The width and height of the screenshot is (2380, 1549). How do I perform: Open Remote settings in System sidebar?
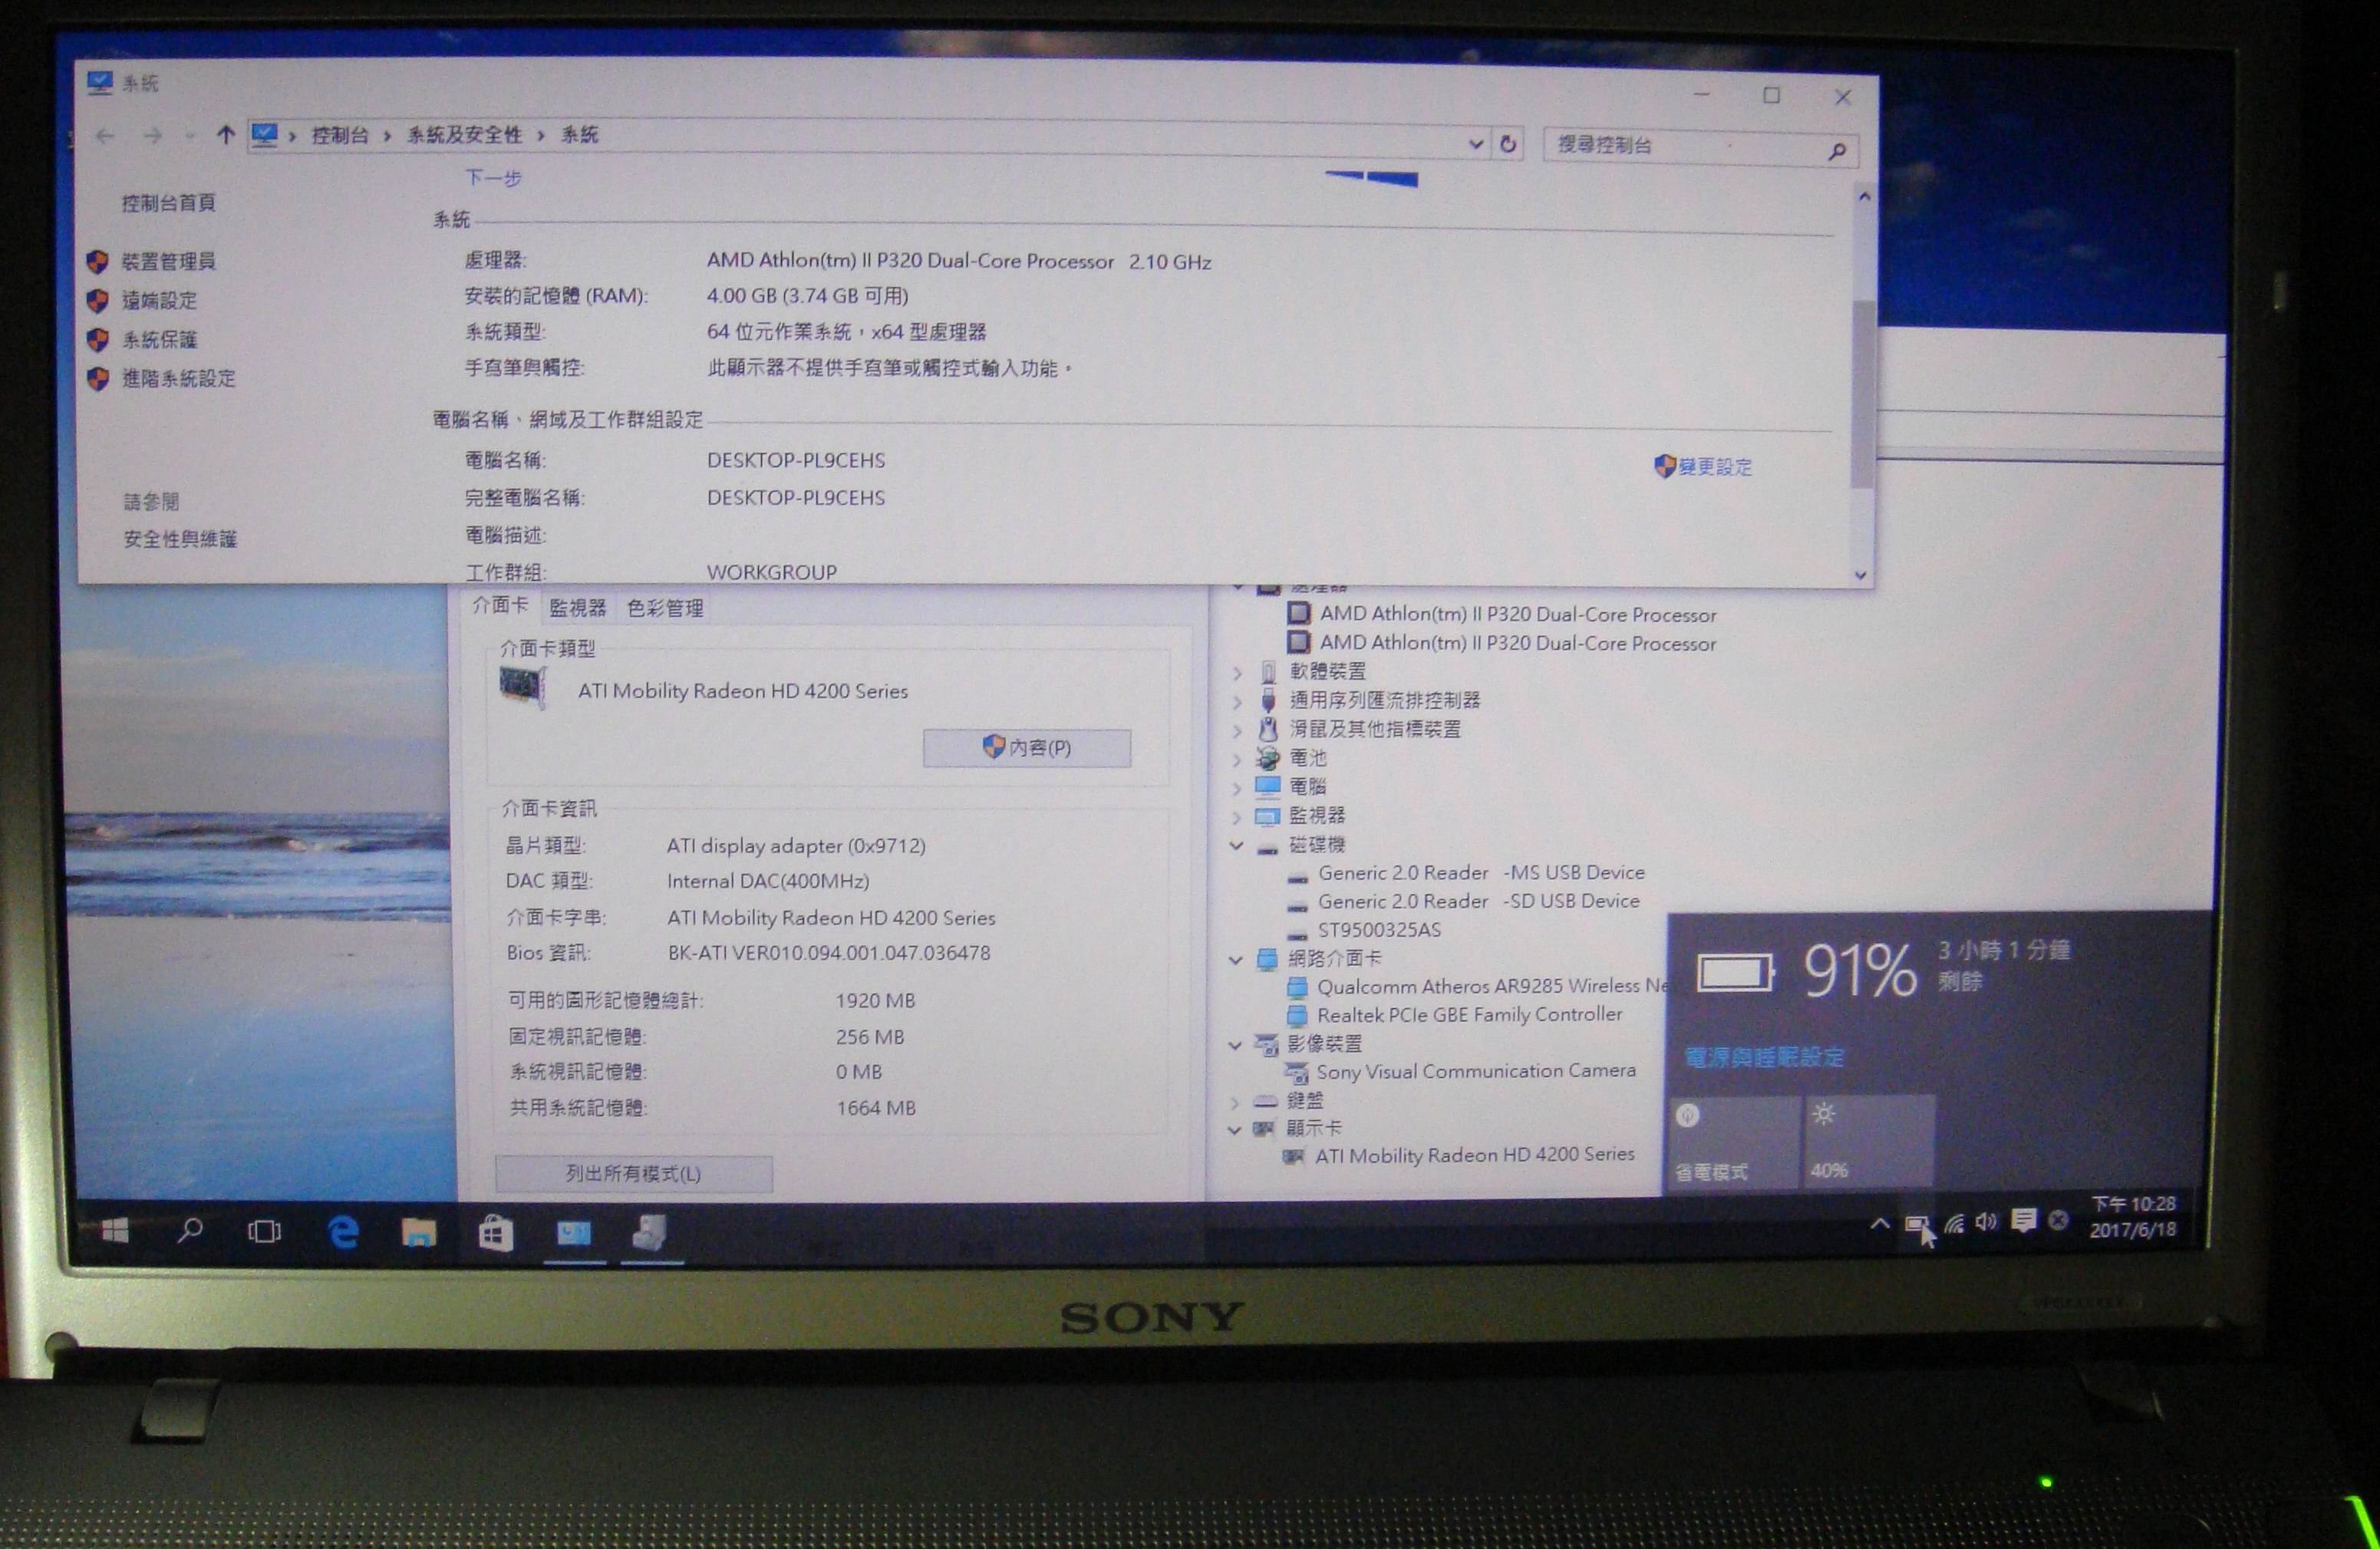click(159, 300)
